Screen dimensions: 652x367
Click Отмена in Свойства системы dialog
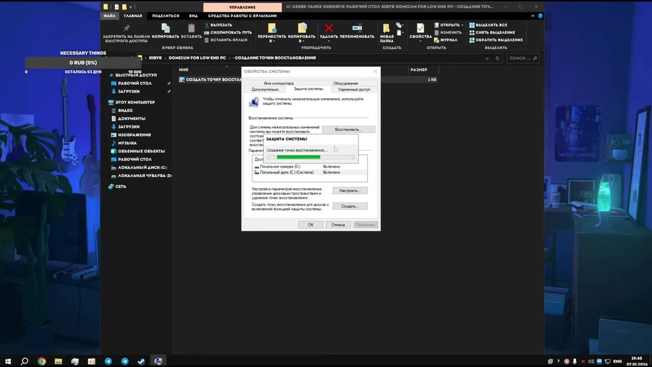click(x=338, y=225)
